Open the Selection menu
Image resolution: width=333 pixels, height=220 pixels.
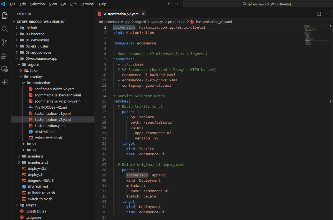point(37,4)
